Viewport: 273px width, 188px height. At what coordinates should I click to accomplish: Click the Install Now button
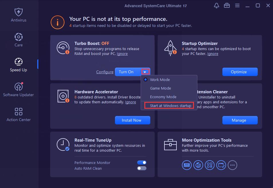tap(133, 120)
